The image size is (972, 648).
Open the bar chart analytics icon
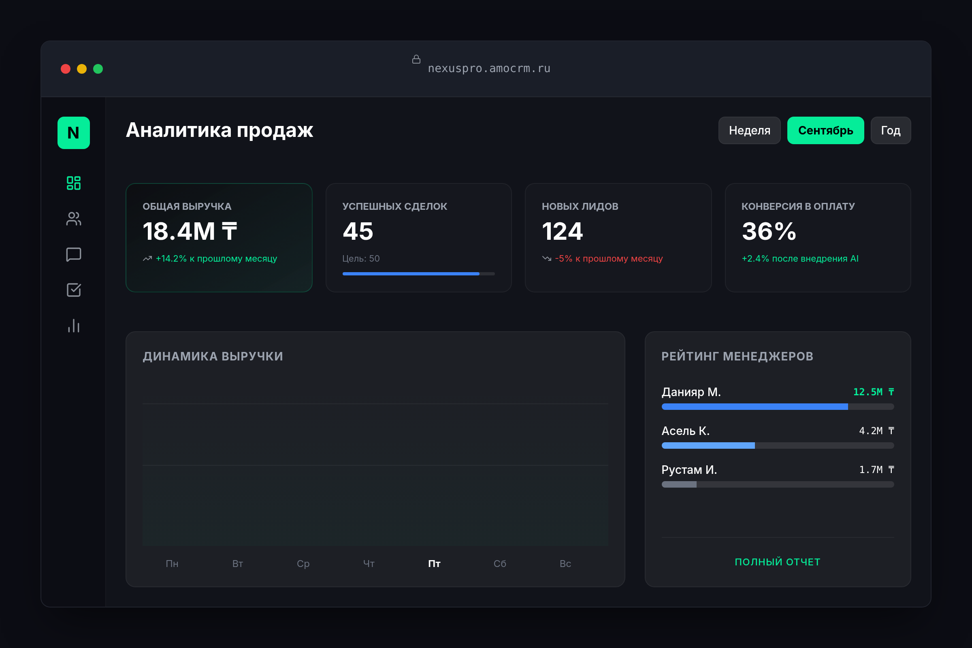(x=74, y=326)
